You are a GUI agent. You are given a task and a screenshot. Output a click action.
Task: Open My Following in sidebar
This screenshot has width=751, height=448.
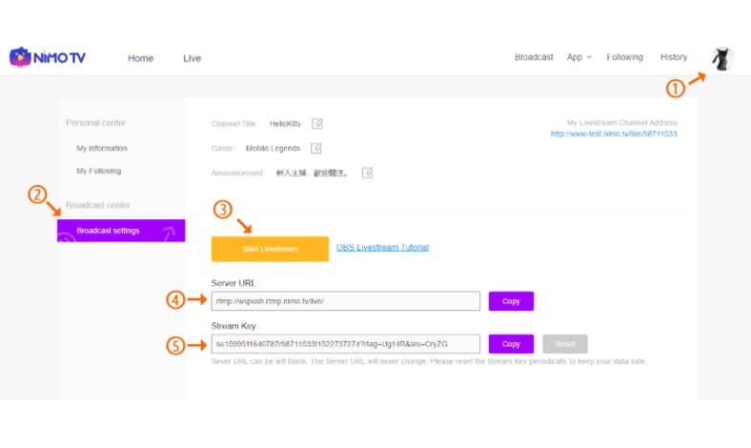[99, 171]
